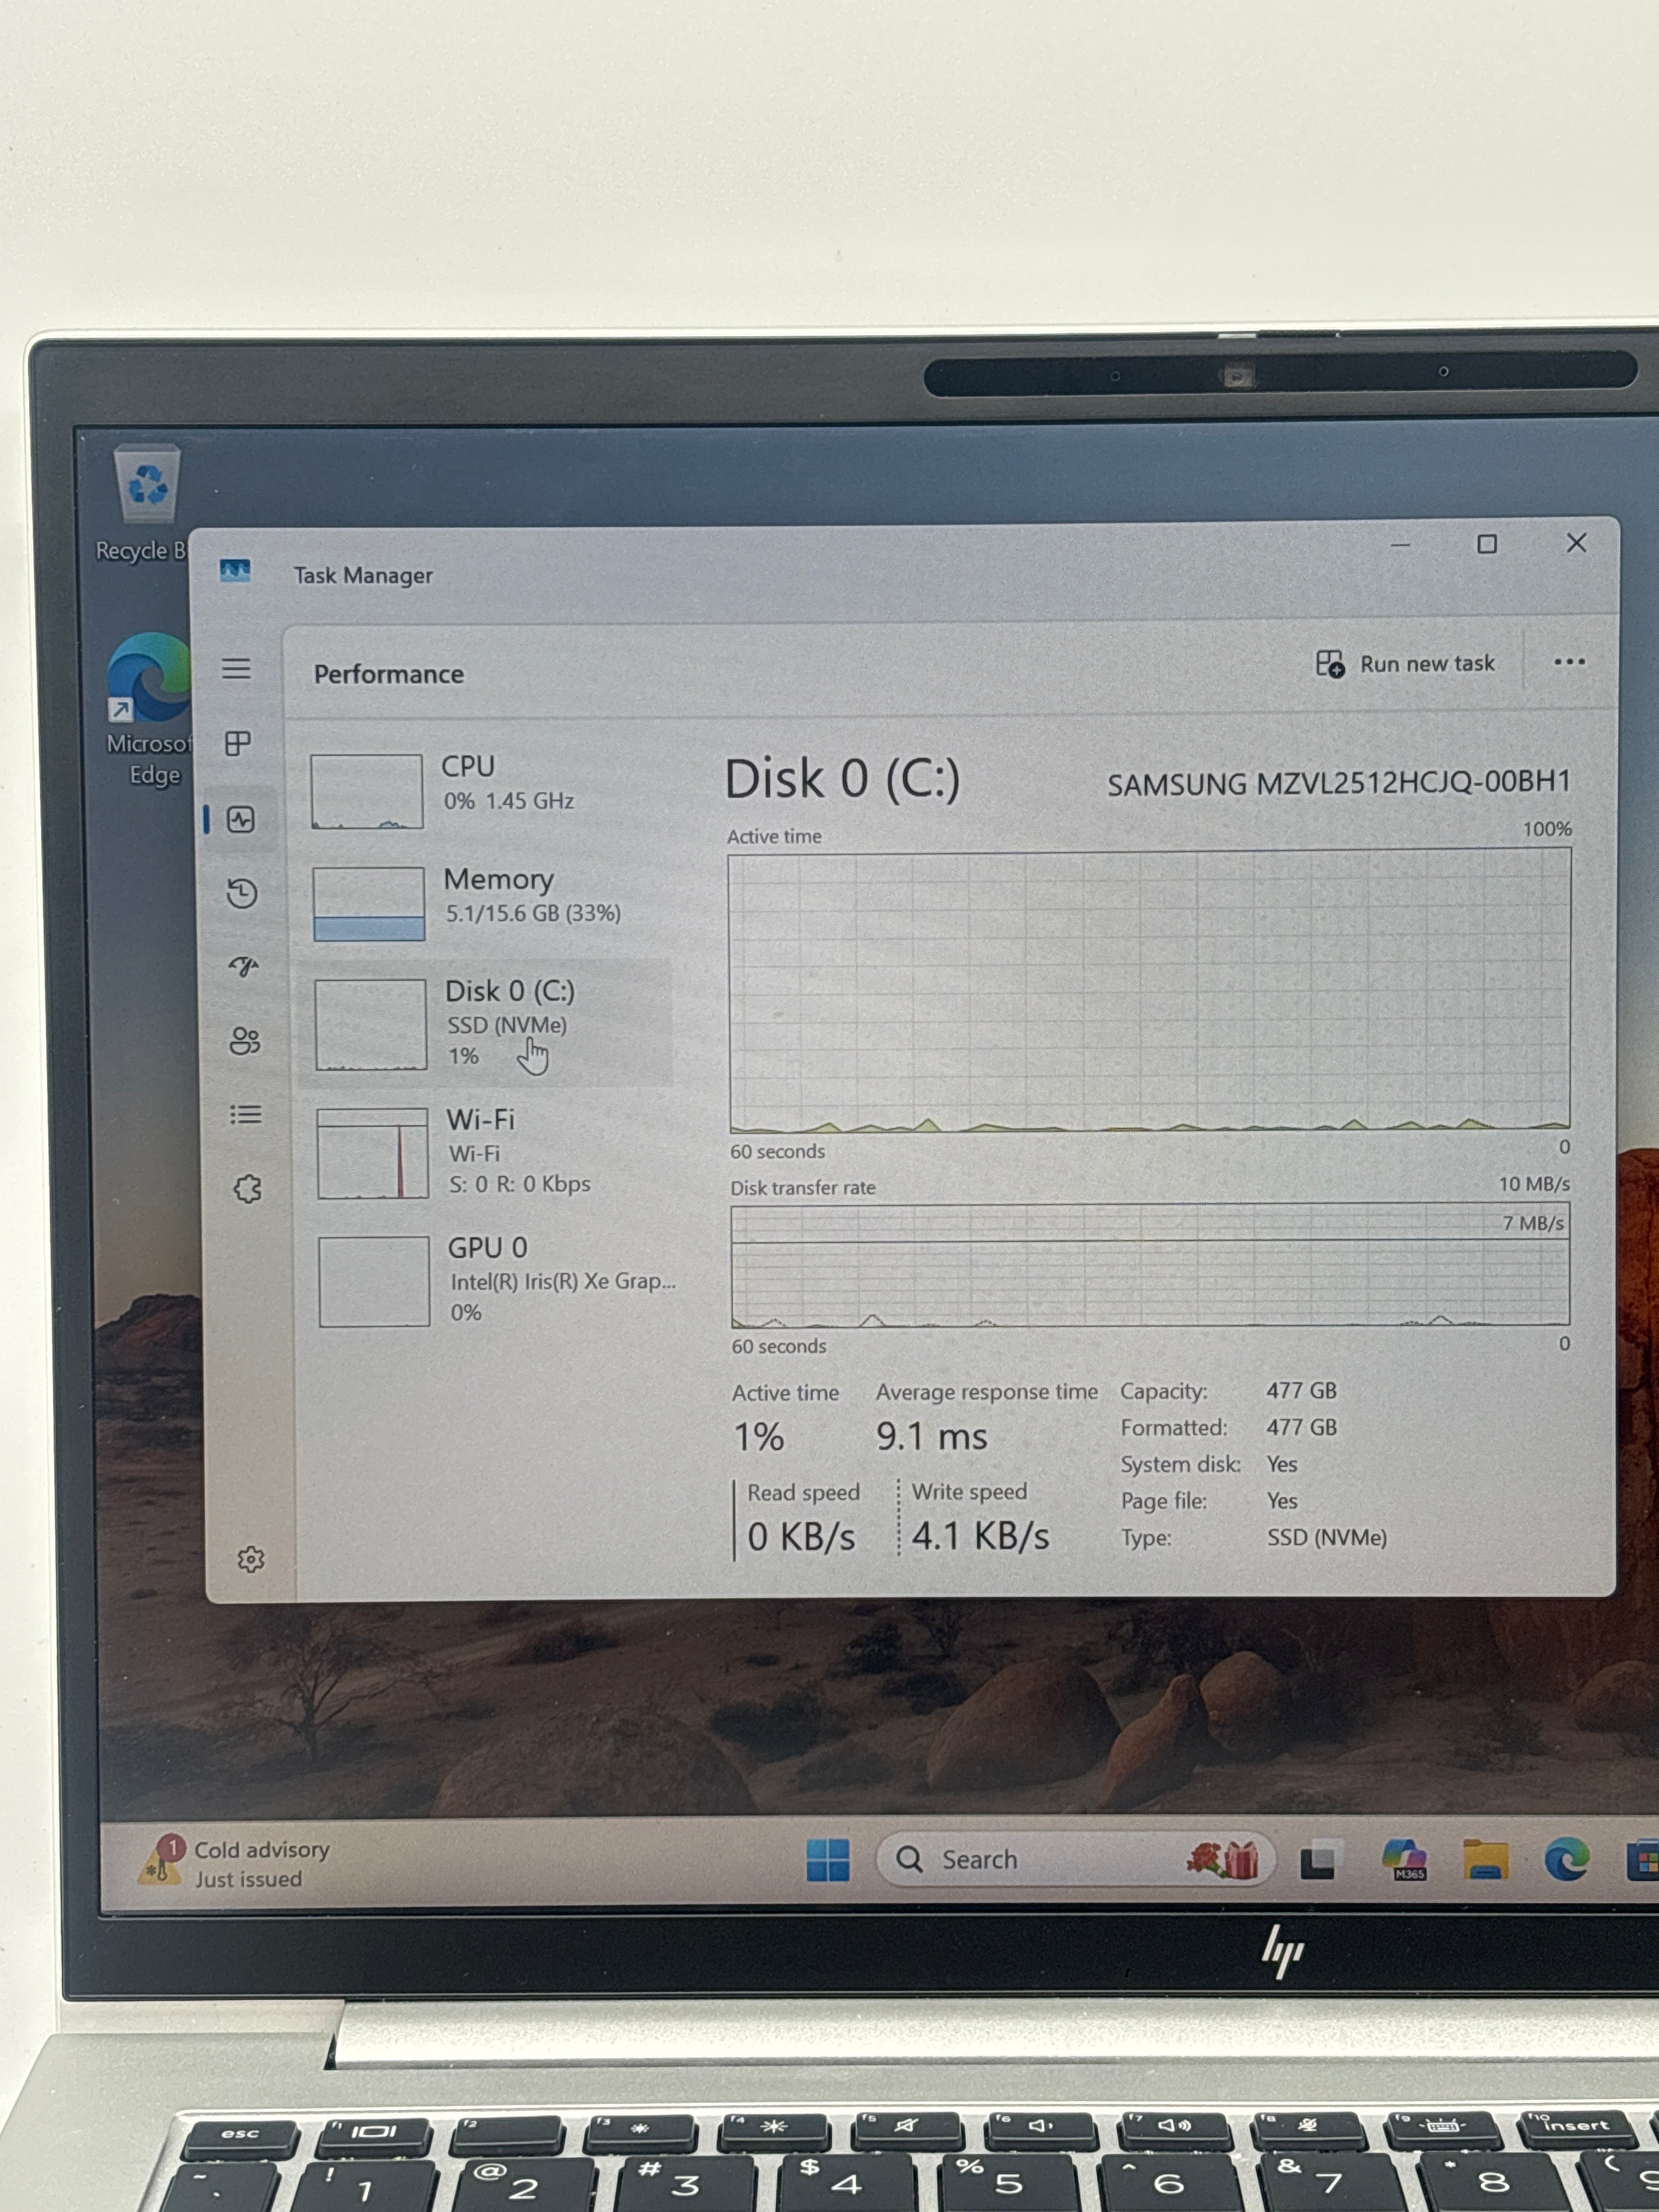Open Task View from the taskbar
1659x2212 pixels.
[1320, 1860]
